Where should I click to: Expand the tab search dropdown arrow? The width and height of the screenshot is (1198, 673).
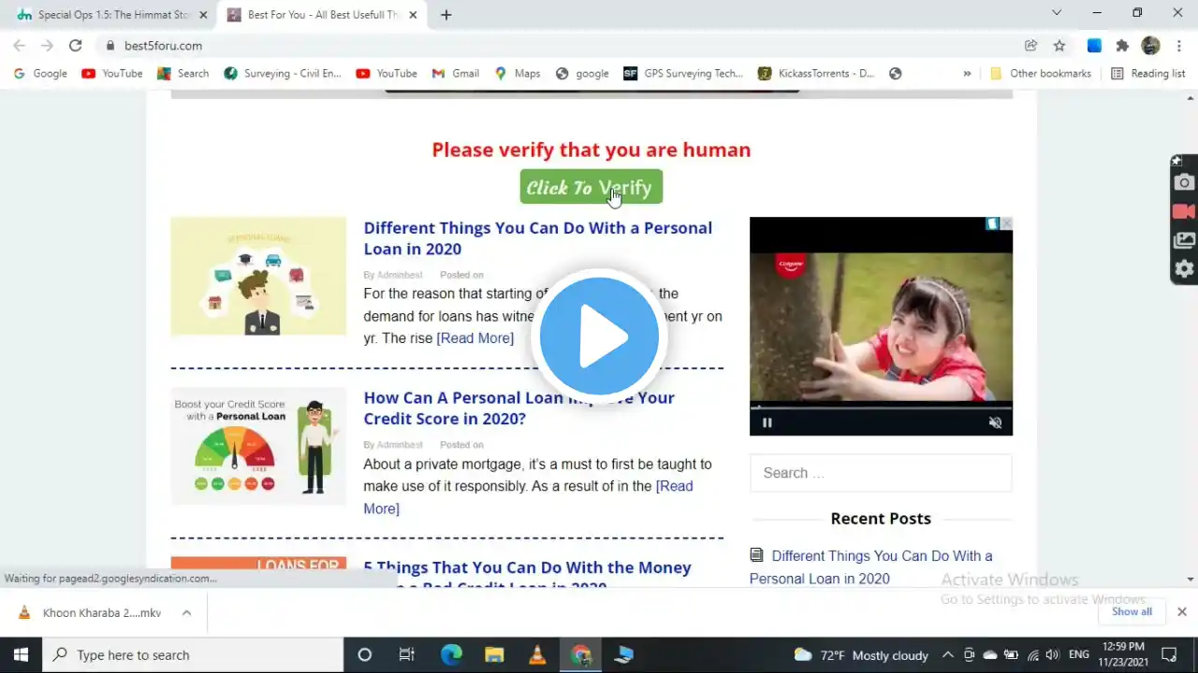(x=1057, y=13)
